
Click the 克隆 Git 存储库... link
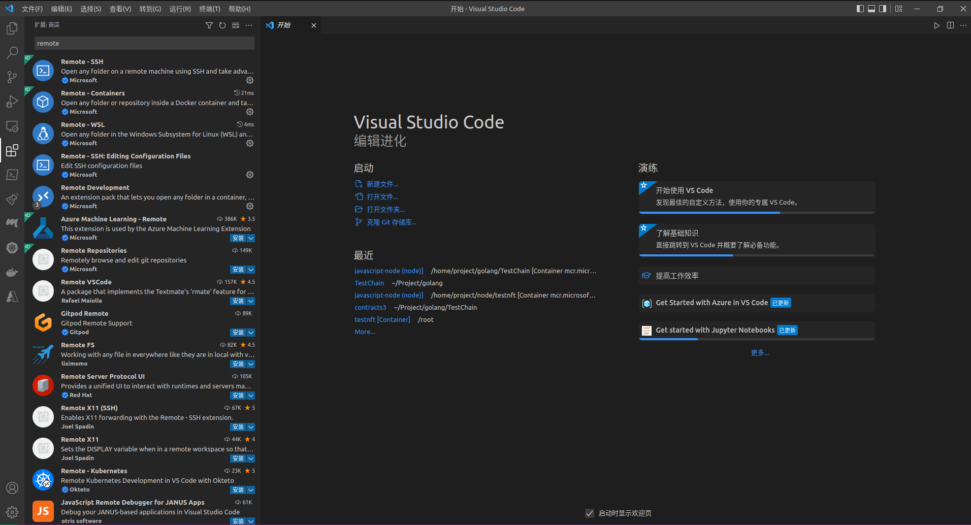coord(392,222)
